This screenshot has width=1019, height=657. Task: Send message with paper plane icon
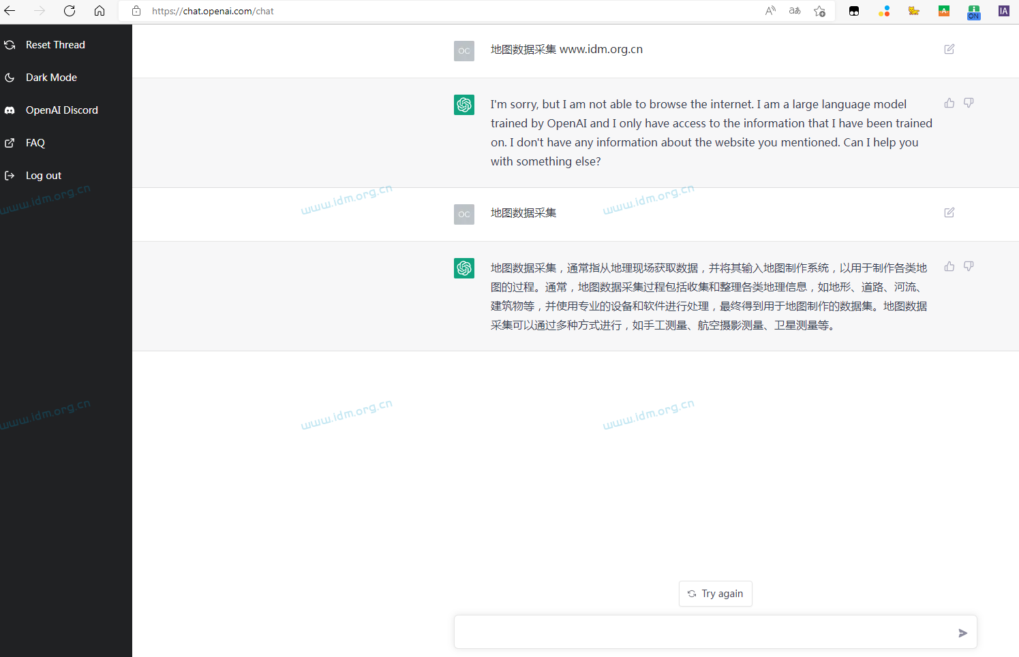click(962, 633)
